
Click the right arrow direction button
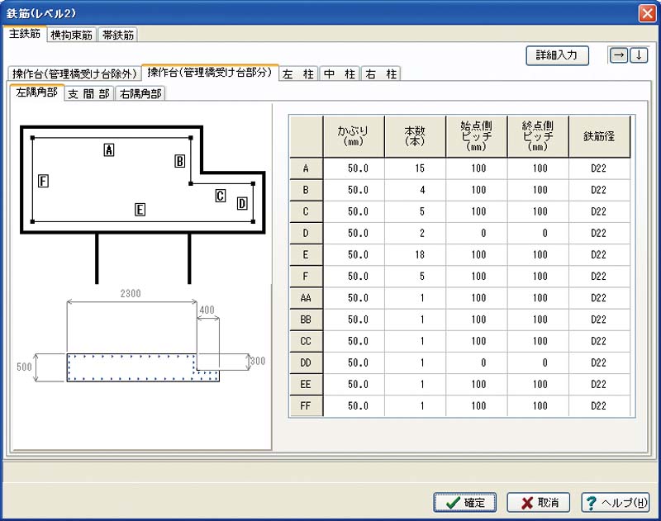click(x=618, y=55)
